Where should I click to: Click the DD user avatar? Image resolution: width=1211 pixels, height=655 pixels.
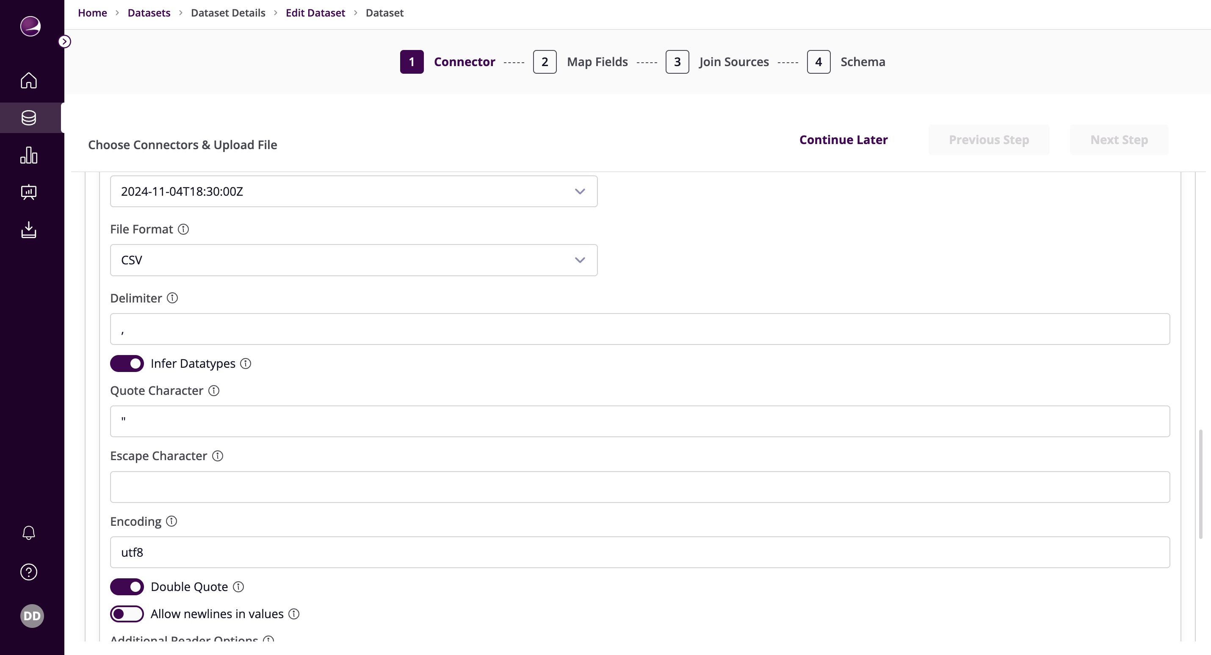pyautogui.click(x=32, y=616)
